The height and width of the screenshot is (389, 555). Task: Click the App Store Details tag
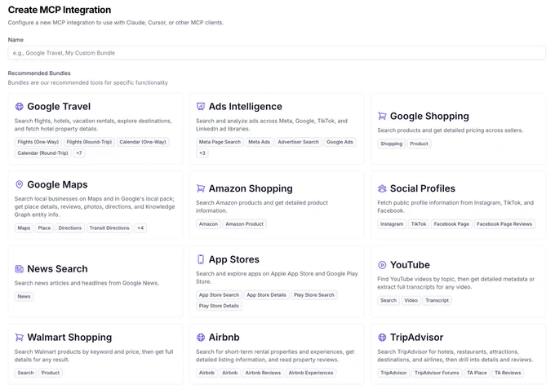point(266,295)
